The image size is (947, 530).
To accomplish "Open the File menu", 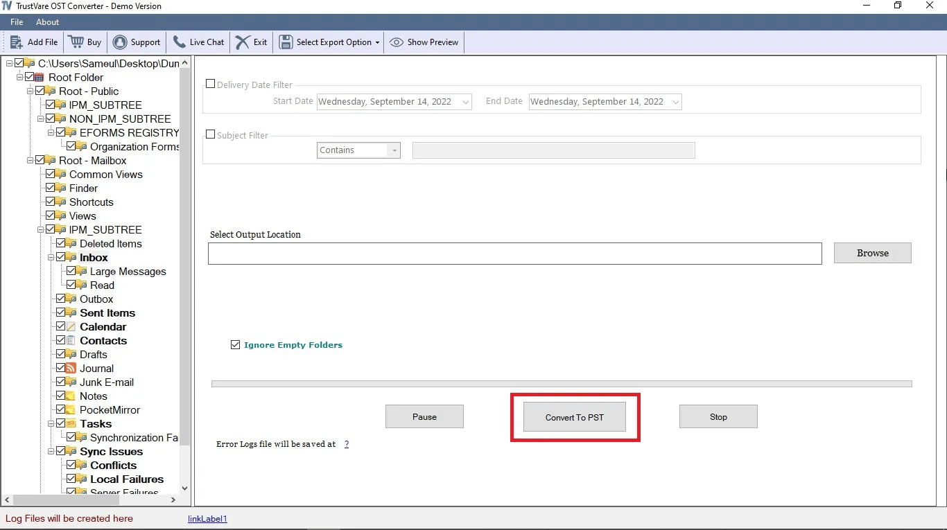I will pyautogui.click(x=16, y=21).
